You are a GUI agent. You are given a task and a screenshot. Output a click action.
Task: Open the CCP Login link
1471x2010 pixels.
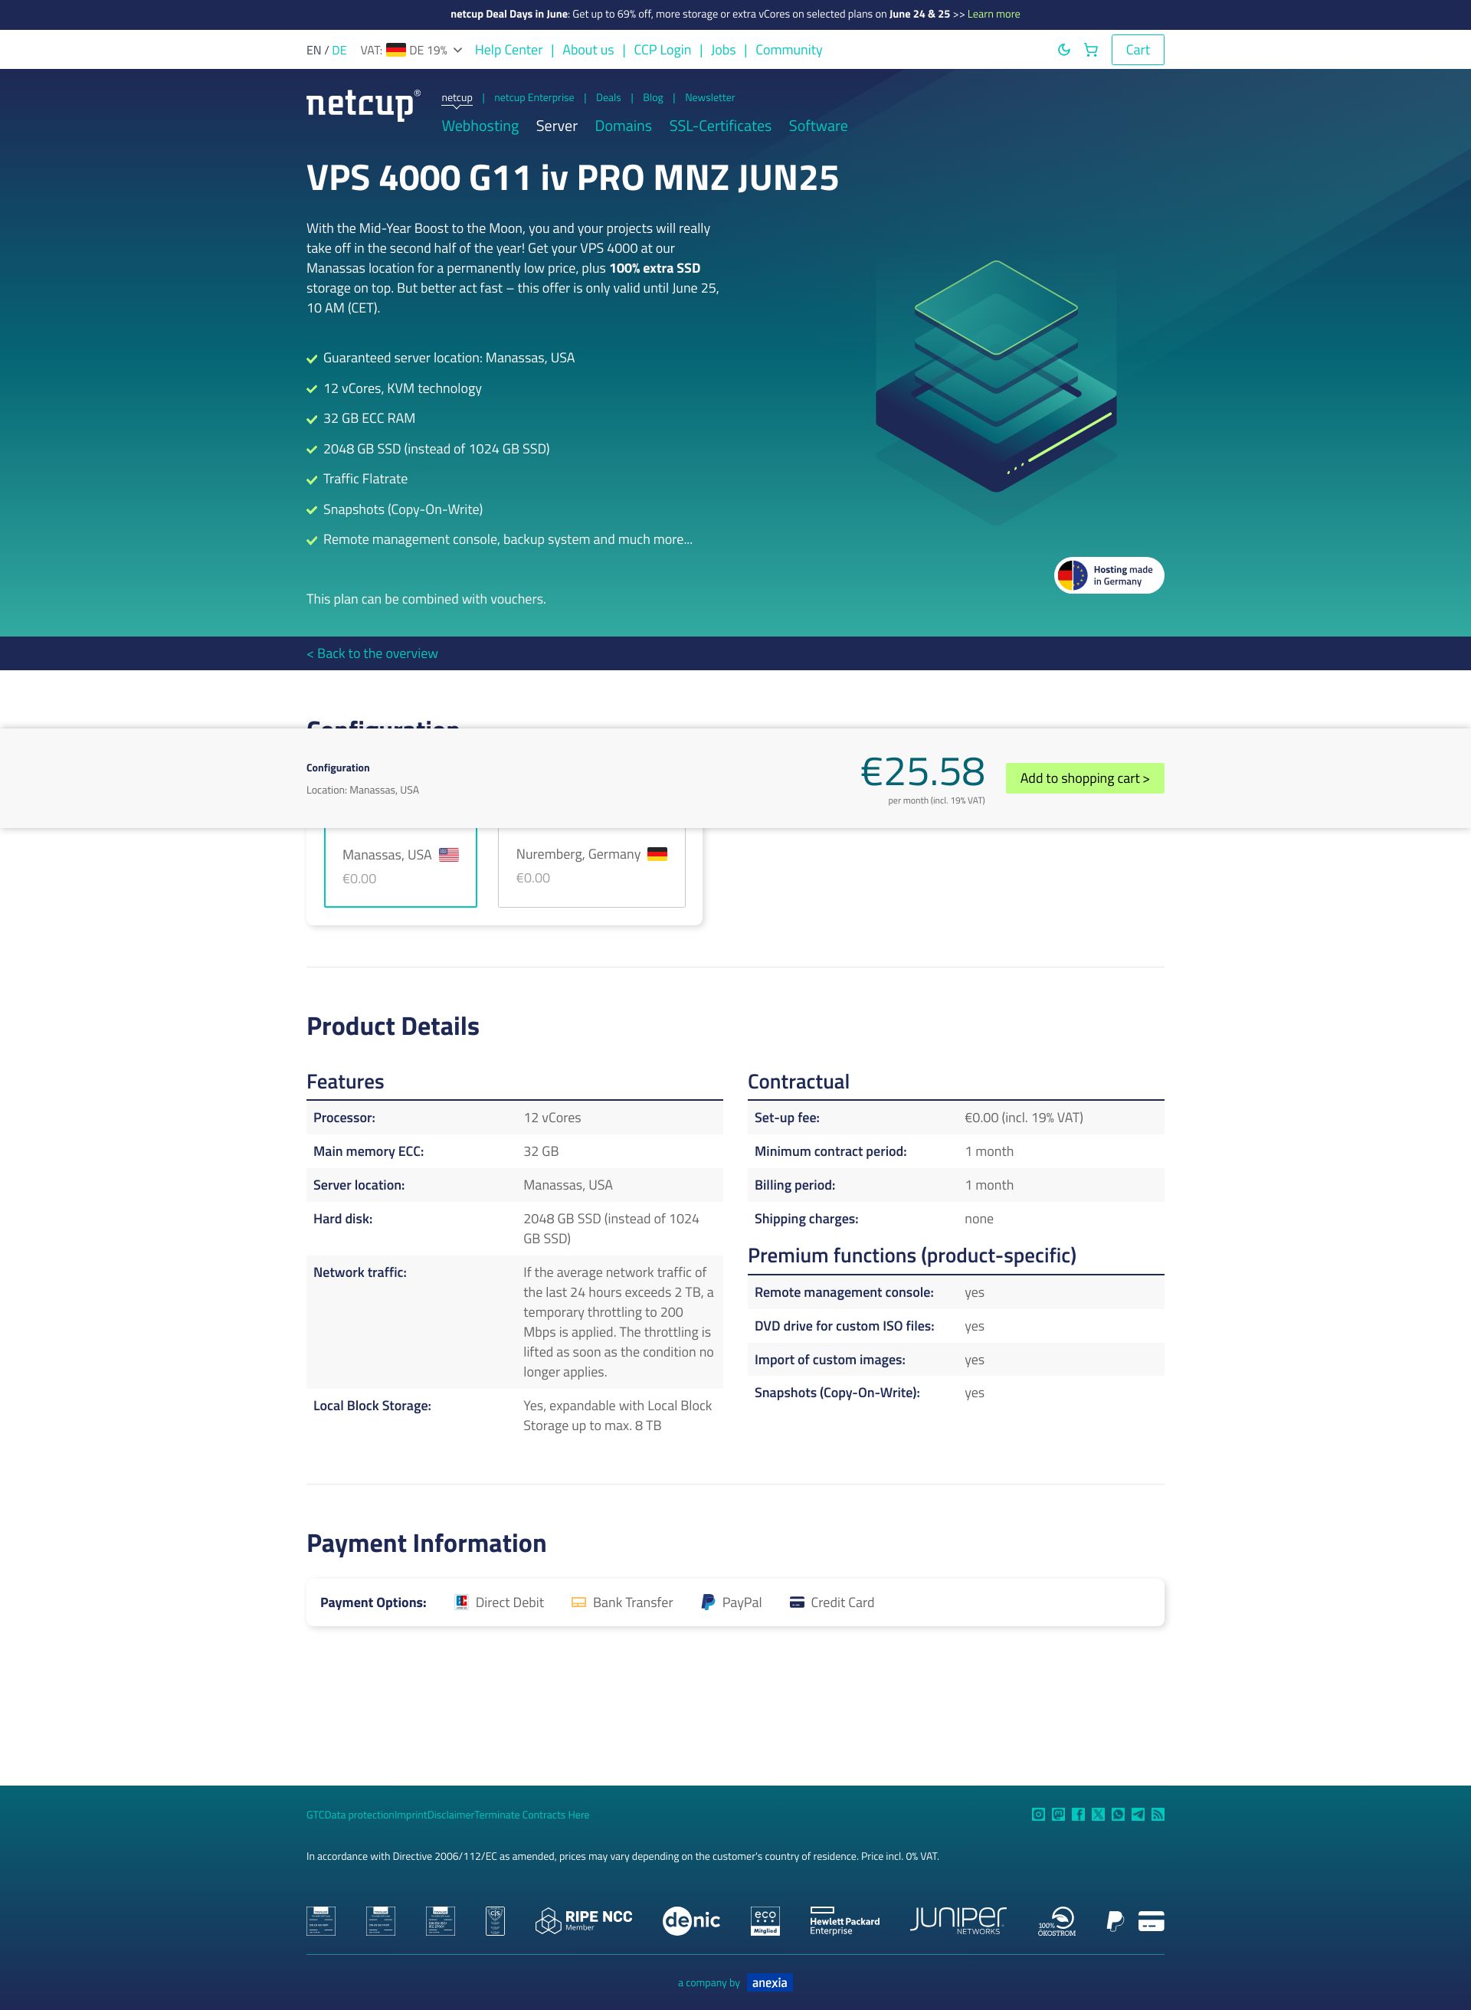point(662,50)
